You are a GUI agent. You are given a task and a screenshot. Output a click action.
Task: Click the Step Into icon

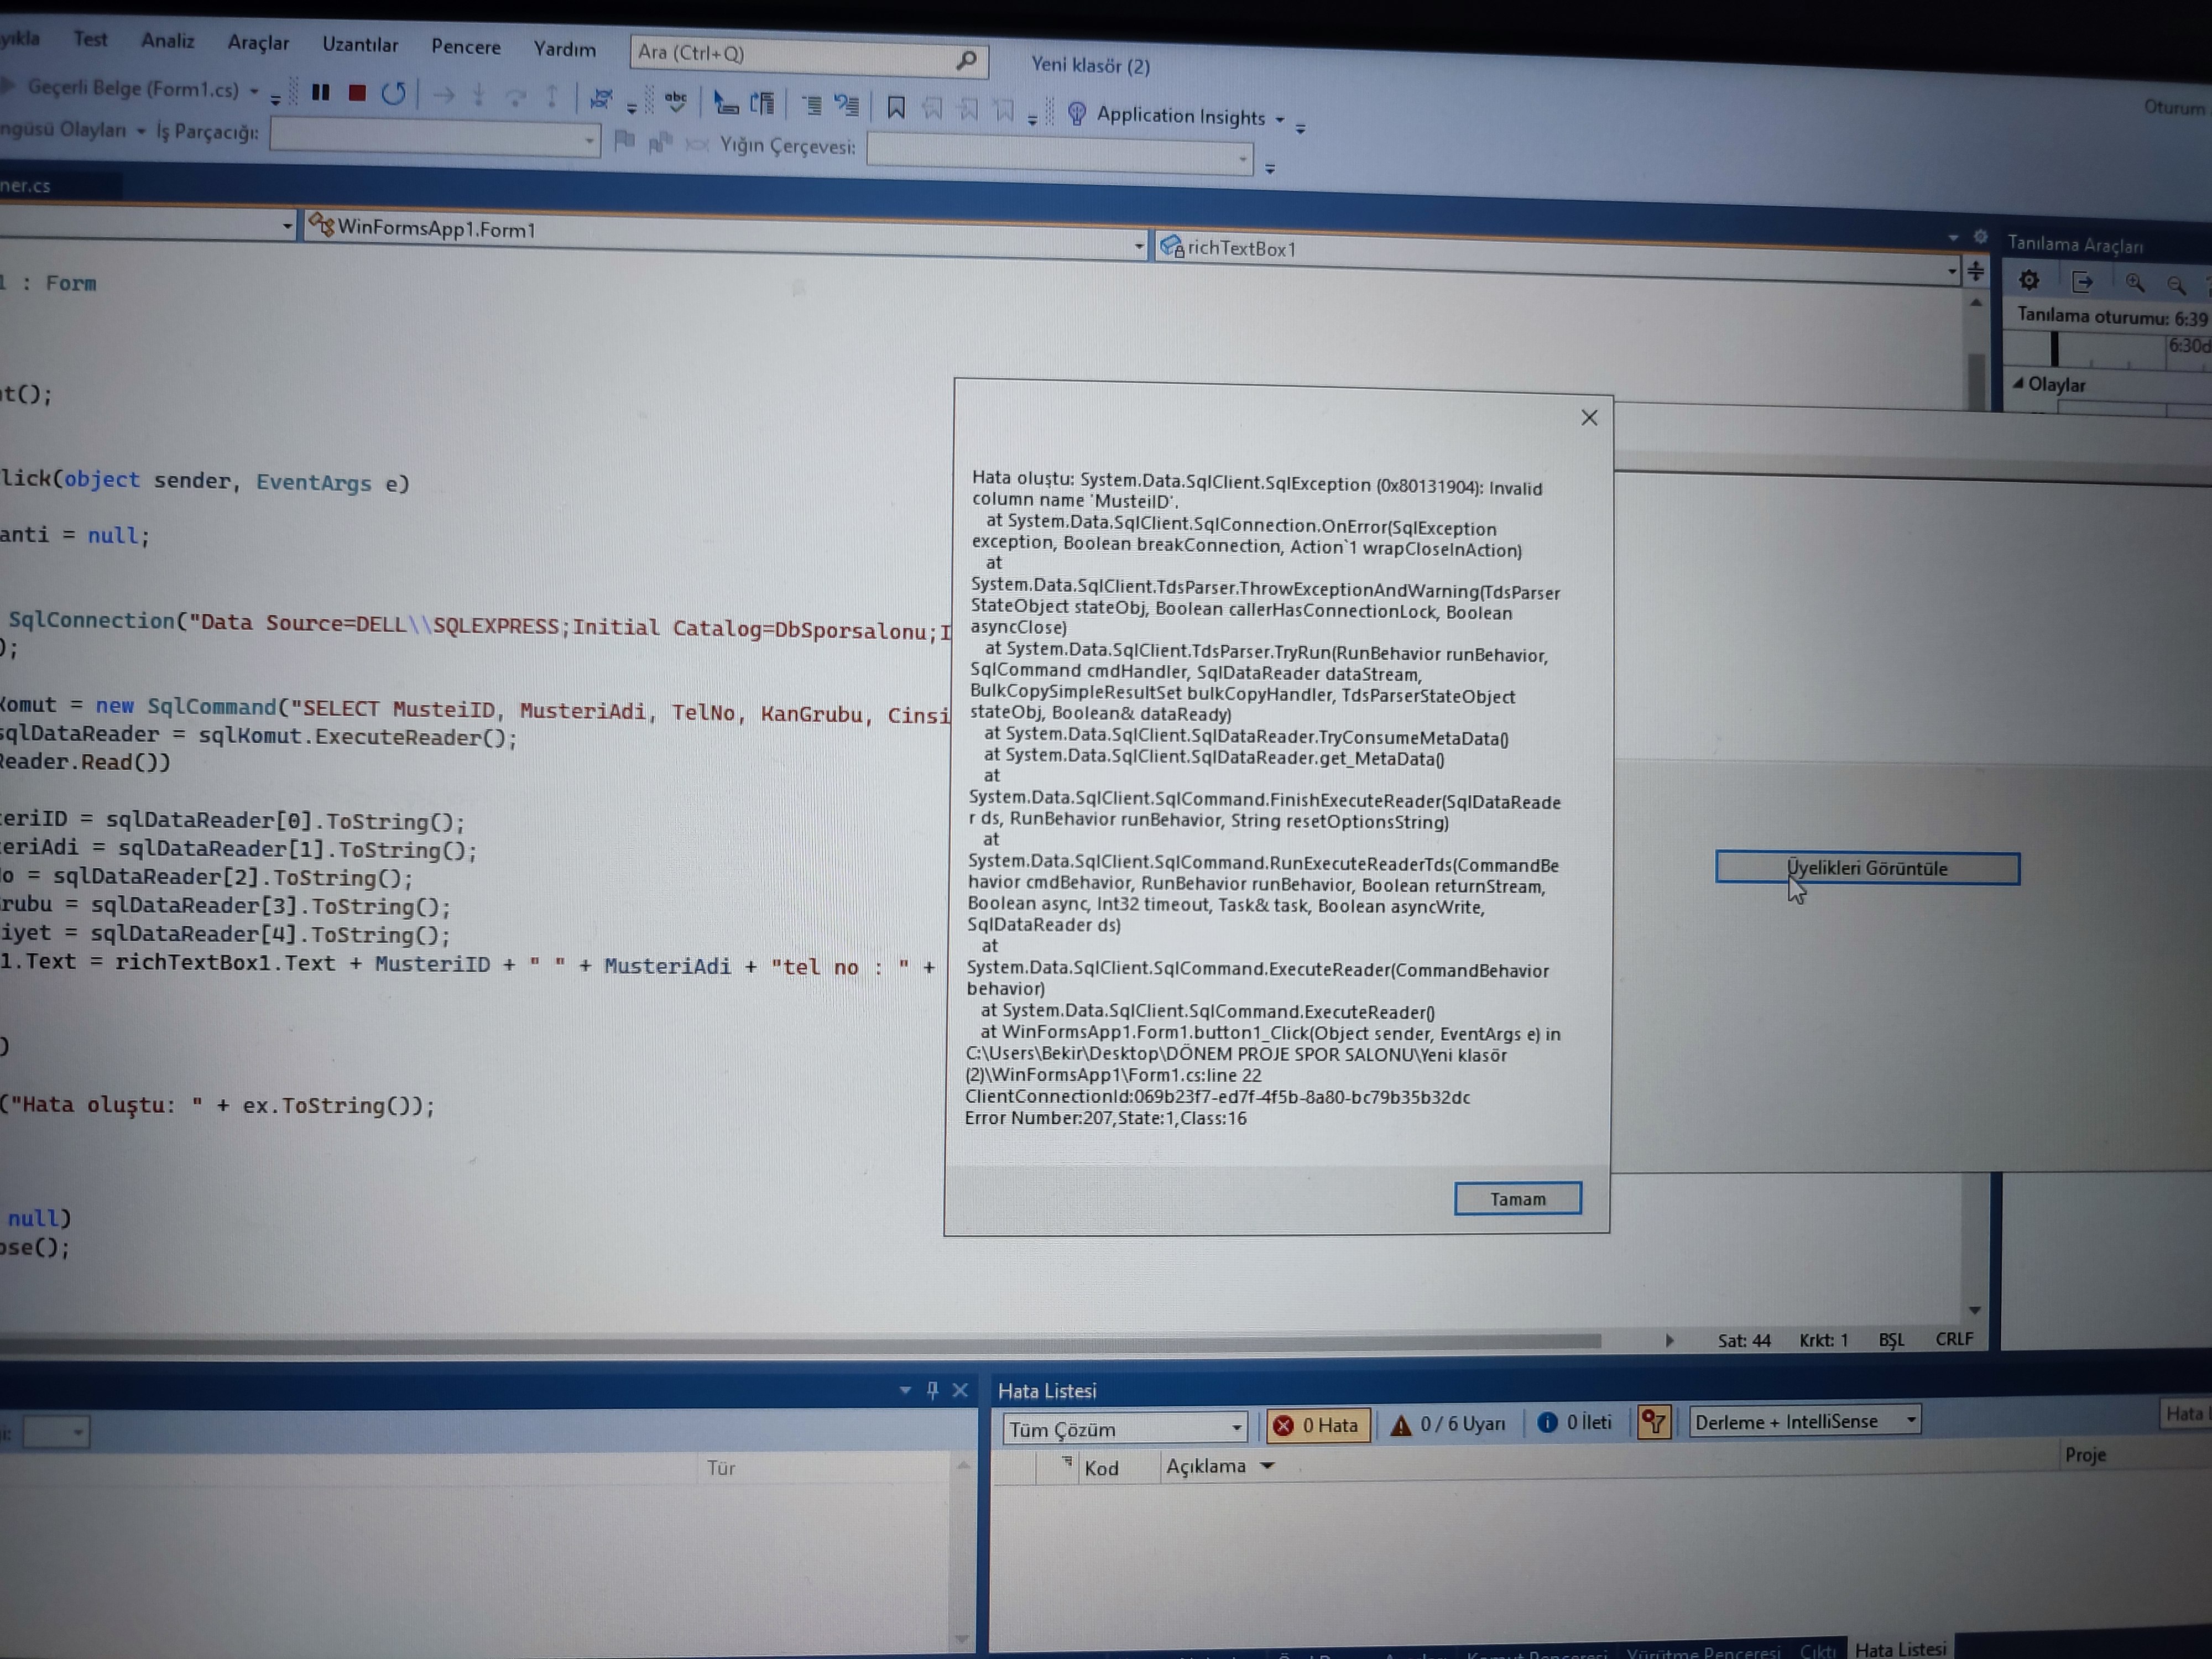point(479,96)
